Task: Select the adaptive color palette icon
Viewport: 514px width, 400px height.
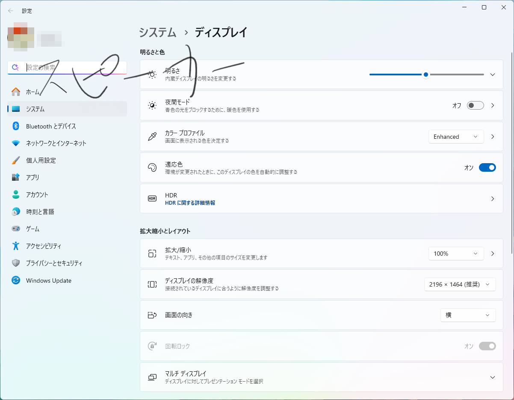Action: (x=152, y=167)
